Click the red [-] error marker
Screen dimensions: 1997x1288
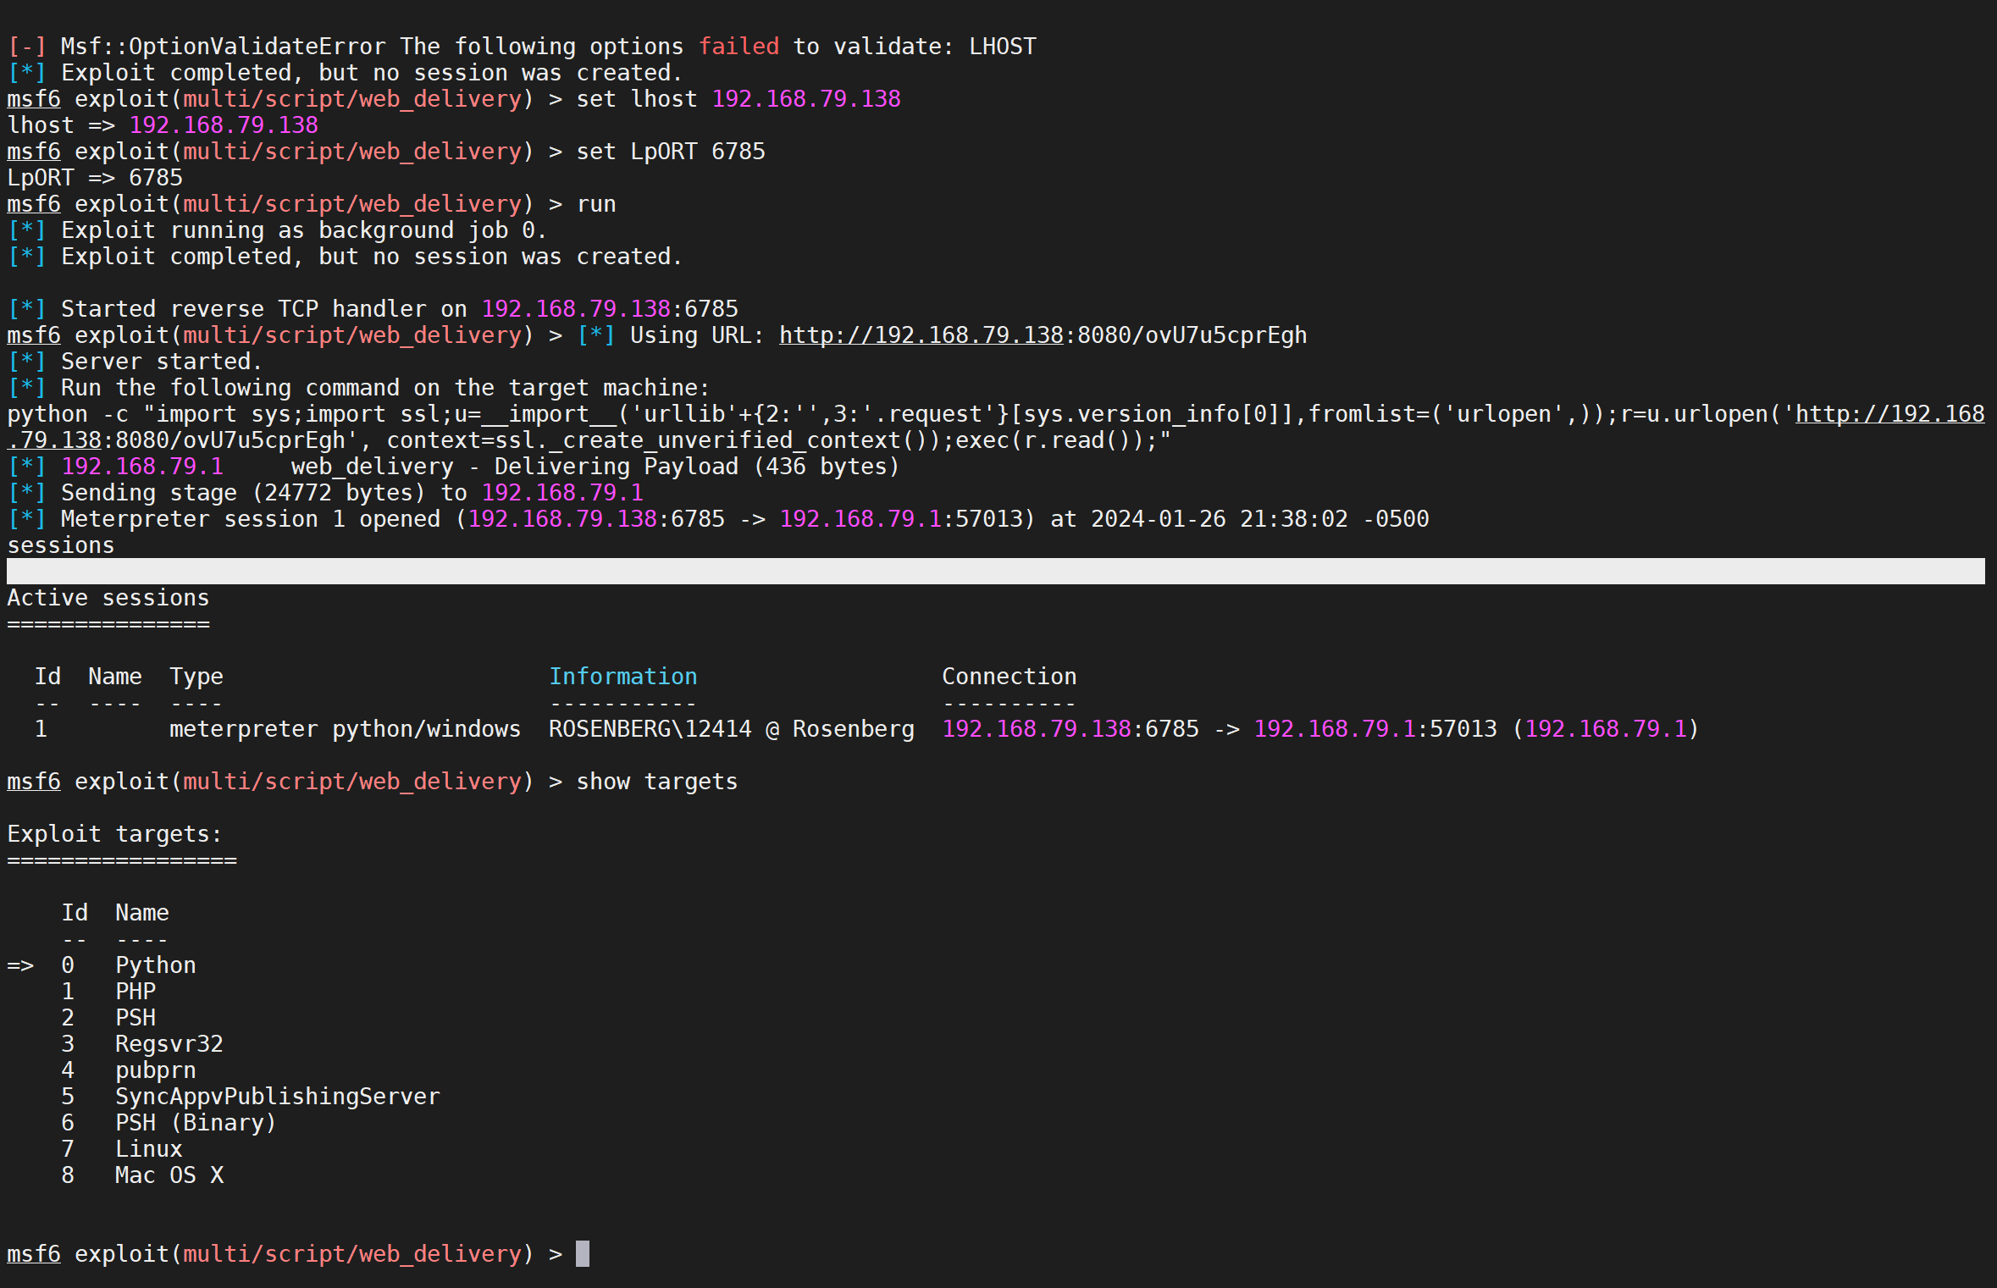click(x=26, y=47)
